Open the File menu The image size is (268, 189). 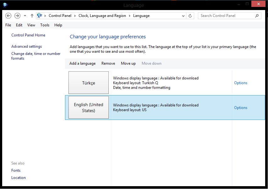(x=8, y=25)
